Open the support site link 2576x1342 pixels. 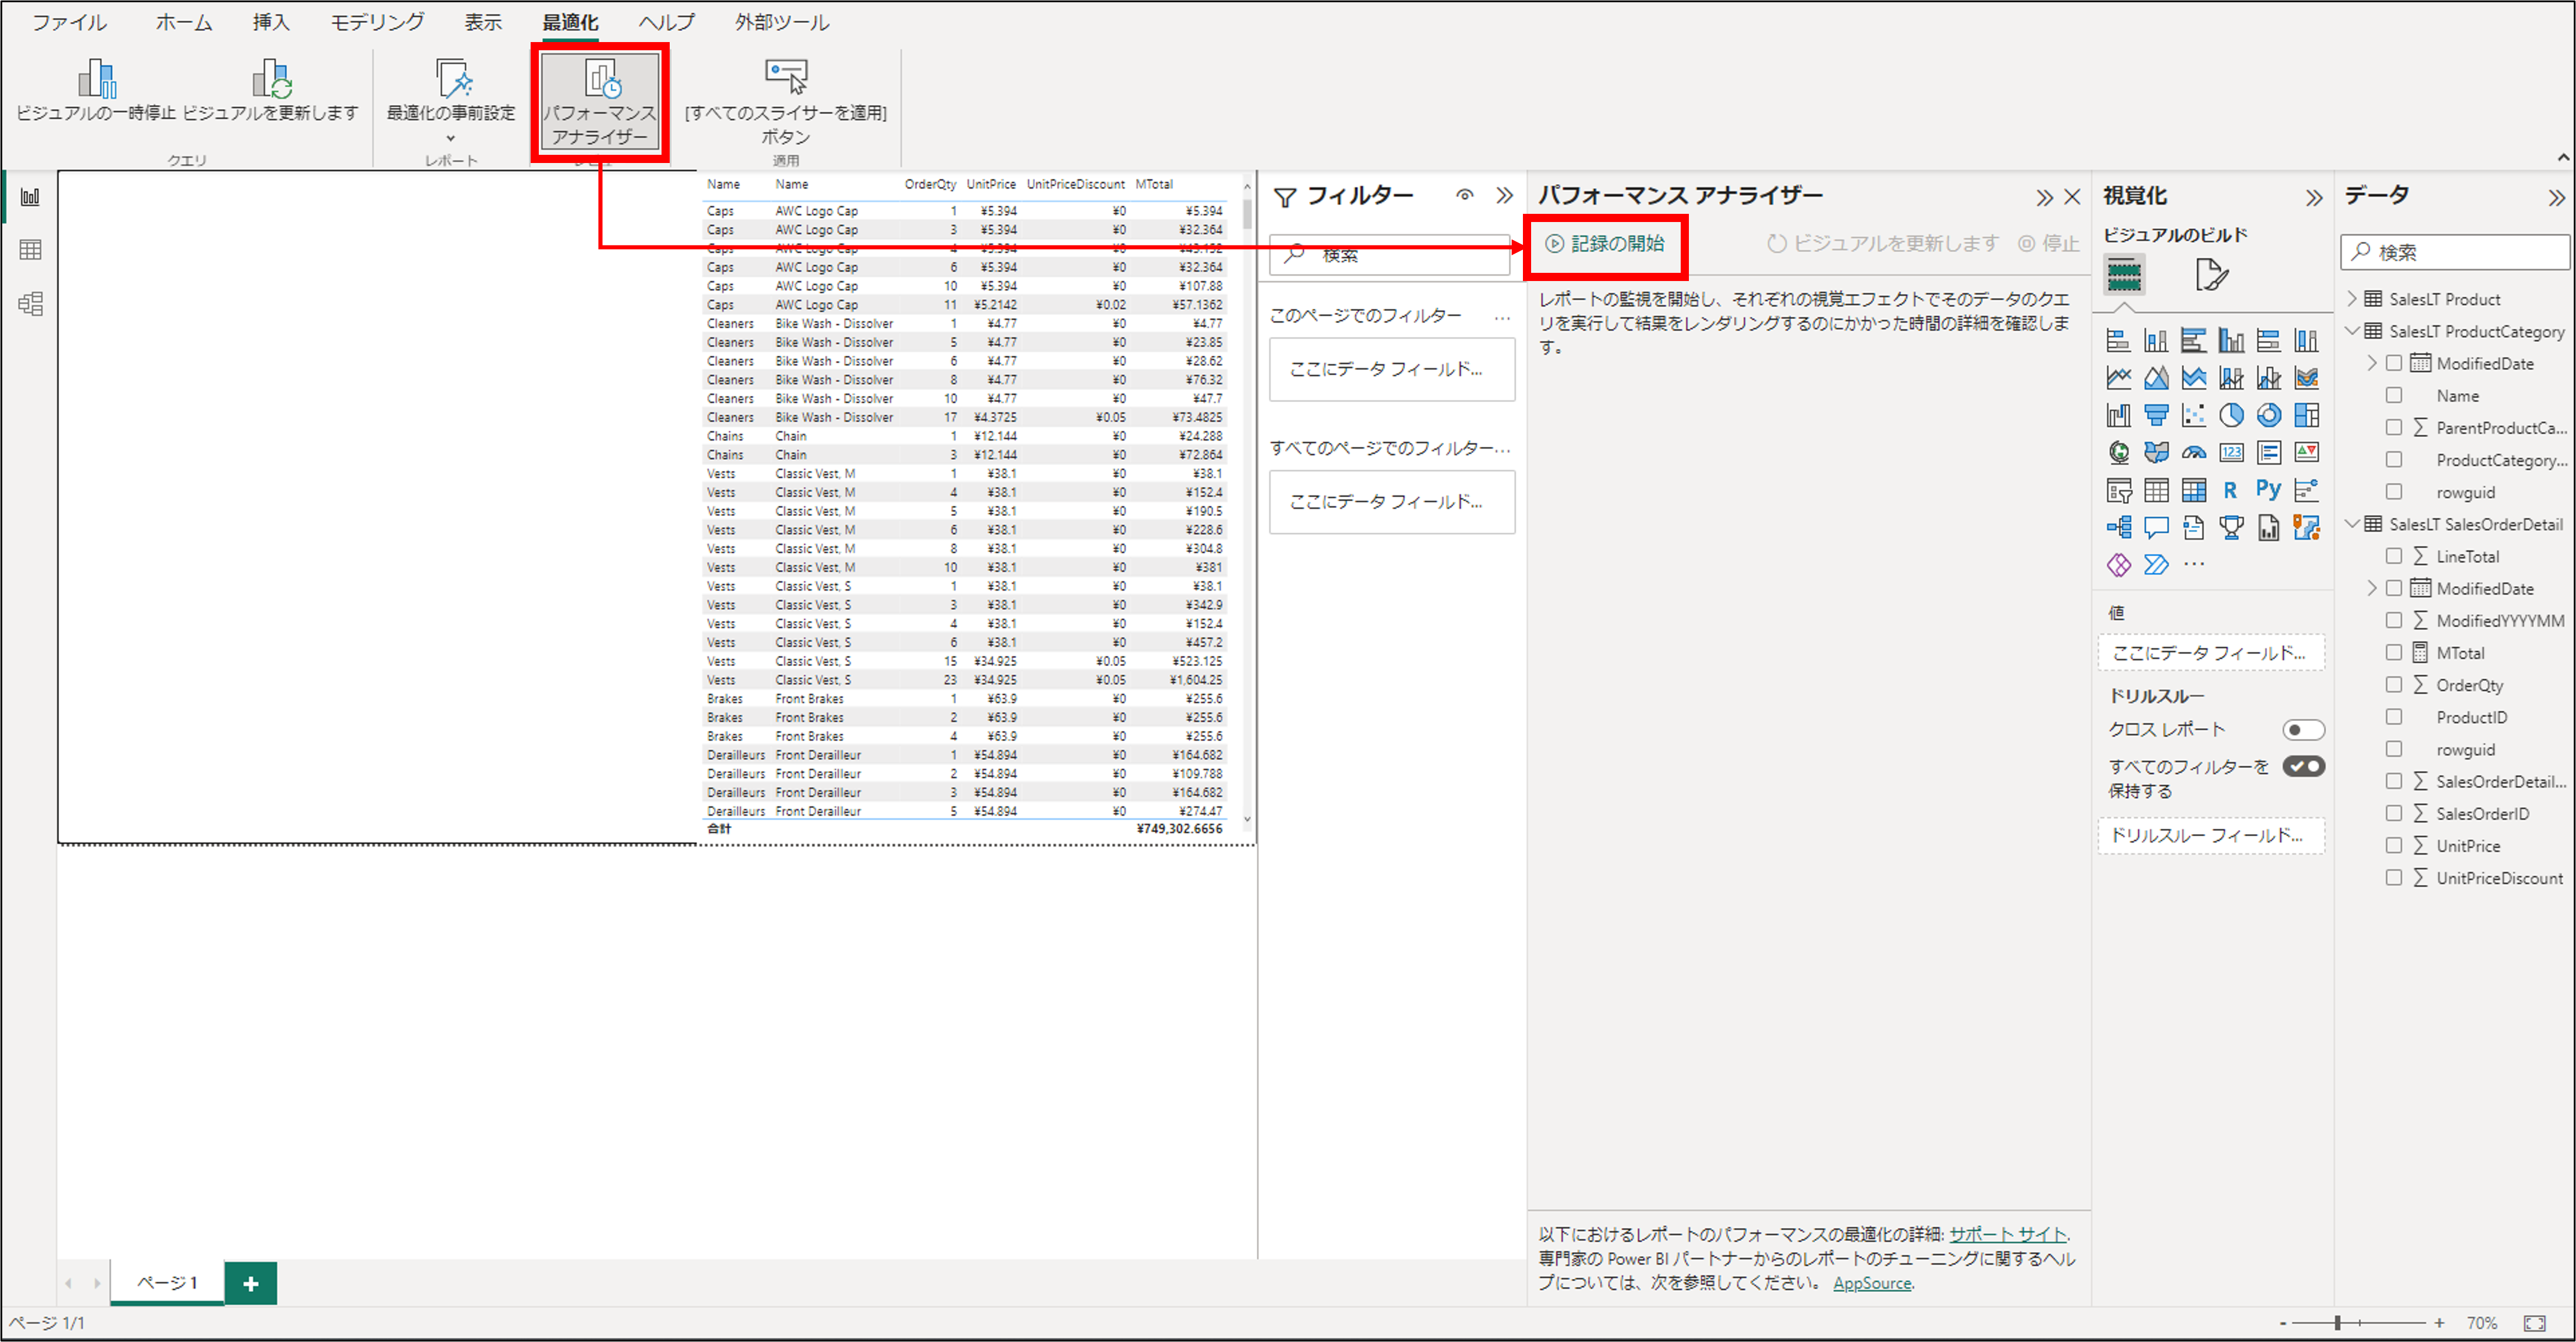point(2007,1234)
